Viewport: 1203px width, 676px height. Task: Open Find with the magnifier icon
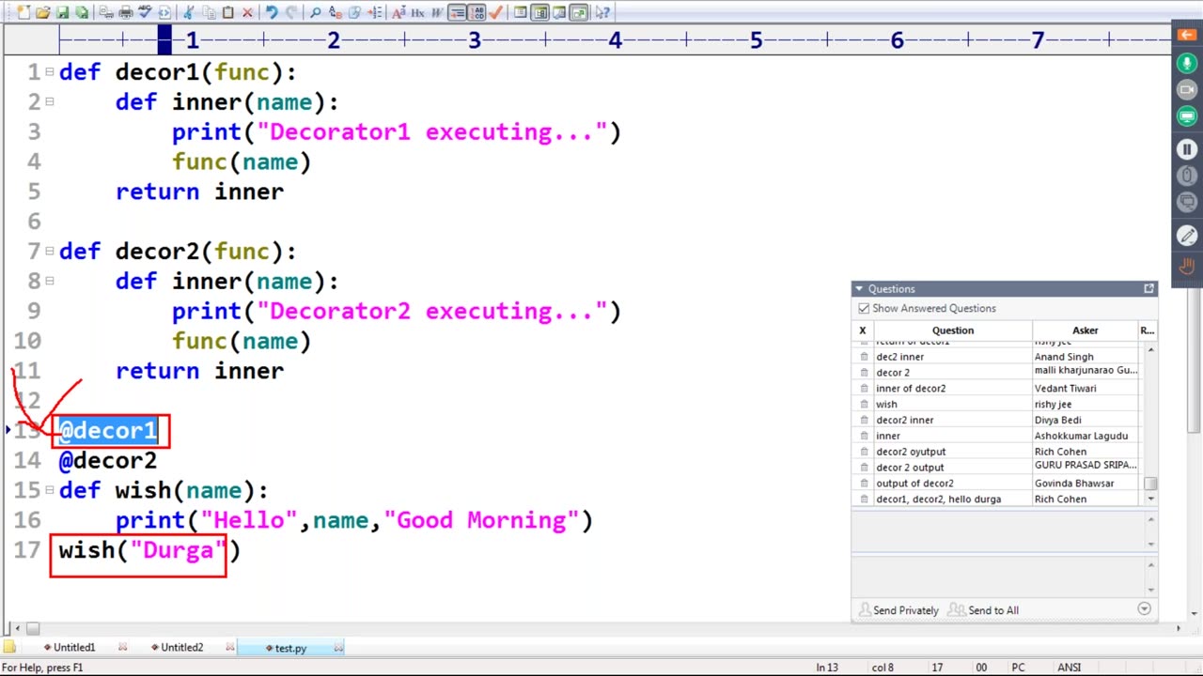(x=315, y=12)
